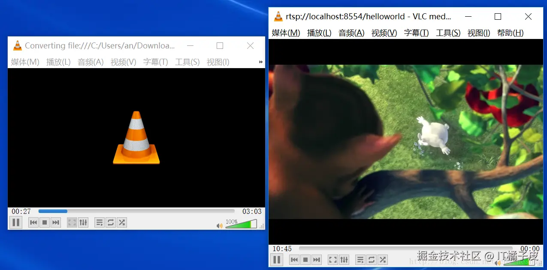The image size is (547, 270).
Task: Open 视频(V) menu in Converting window
Action: click(124, 62)
